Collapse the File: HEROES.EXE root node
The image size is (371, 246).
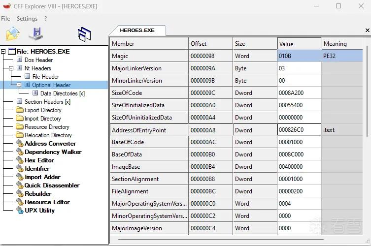3,51
